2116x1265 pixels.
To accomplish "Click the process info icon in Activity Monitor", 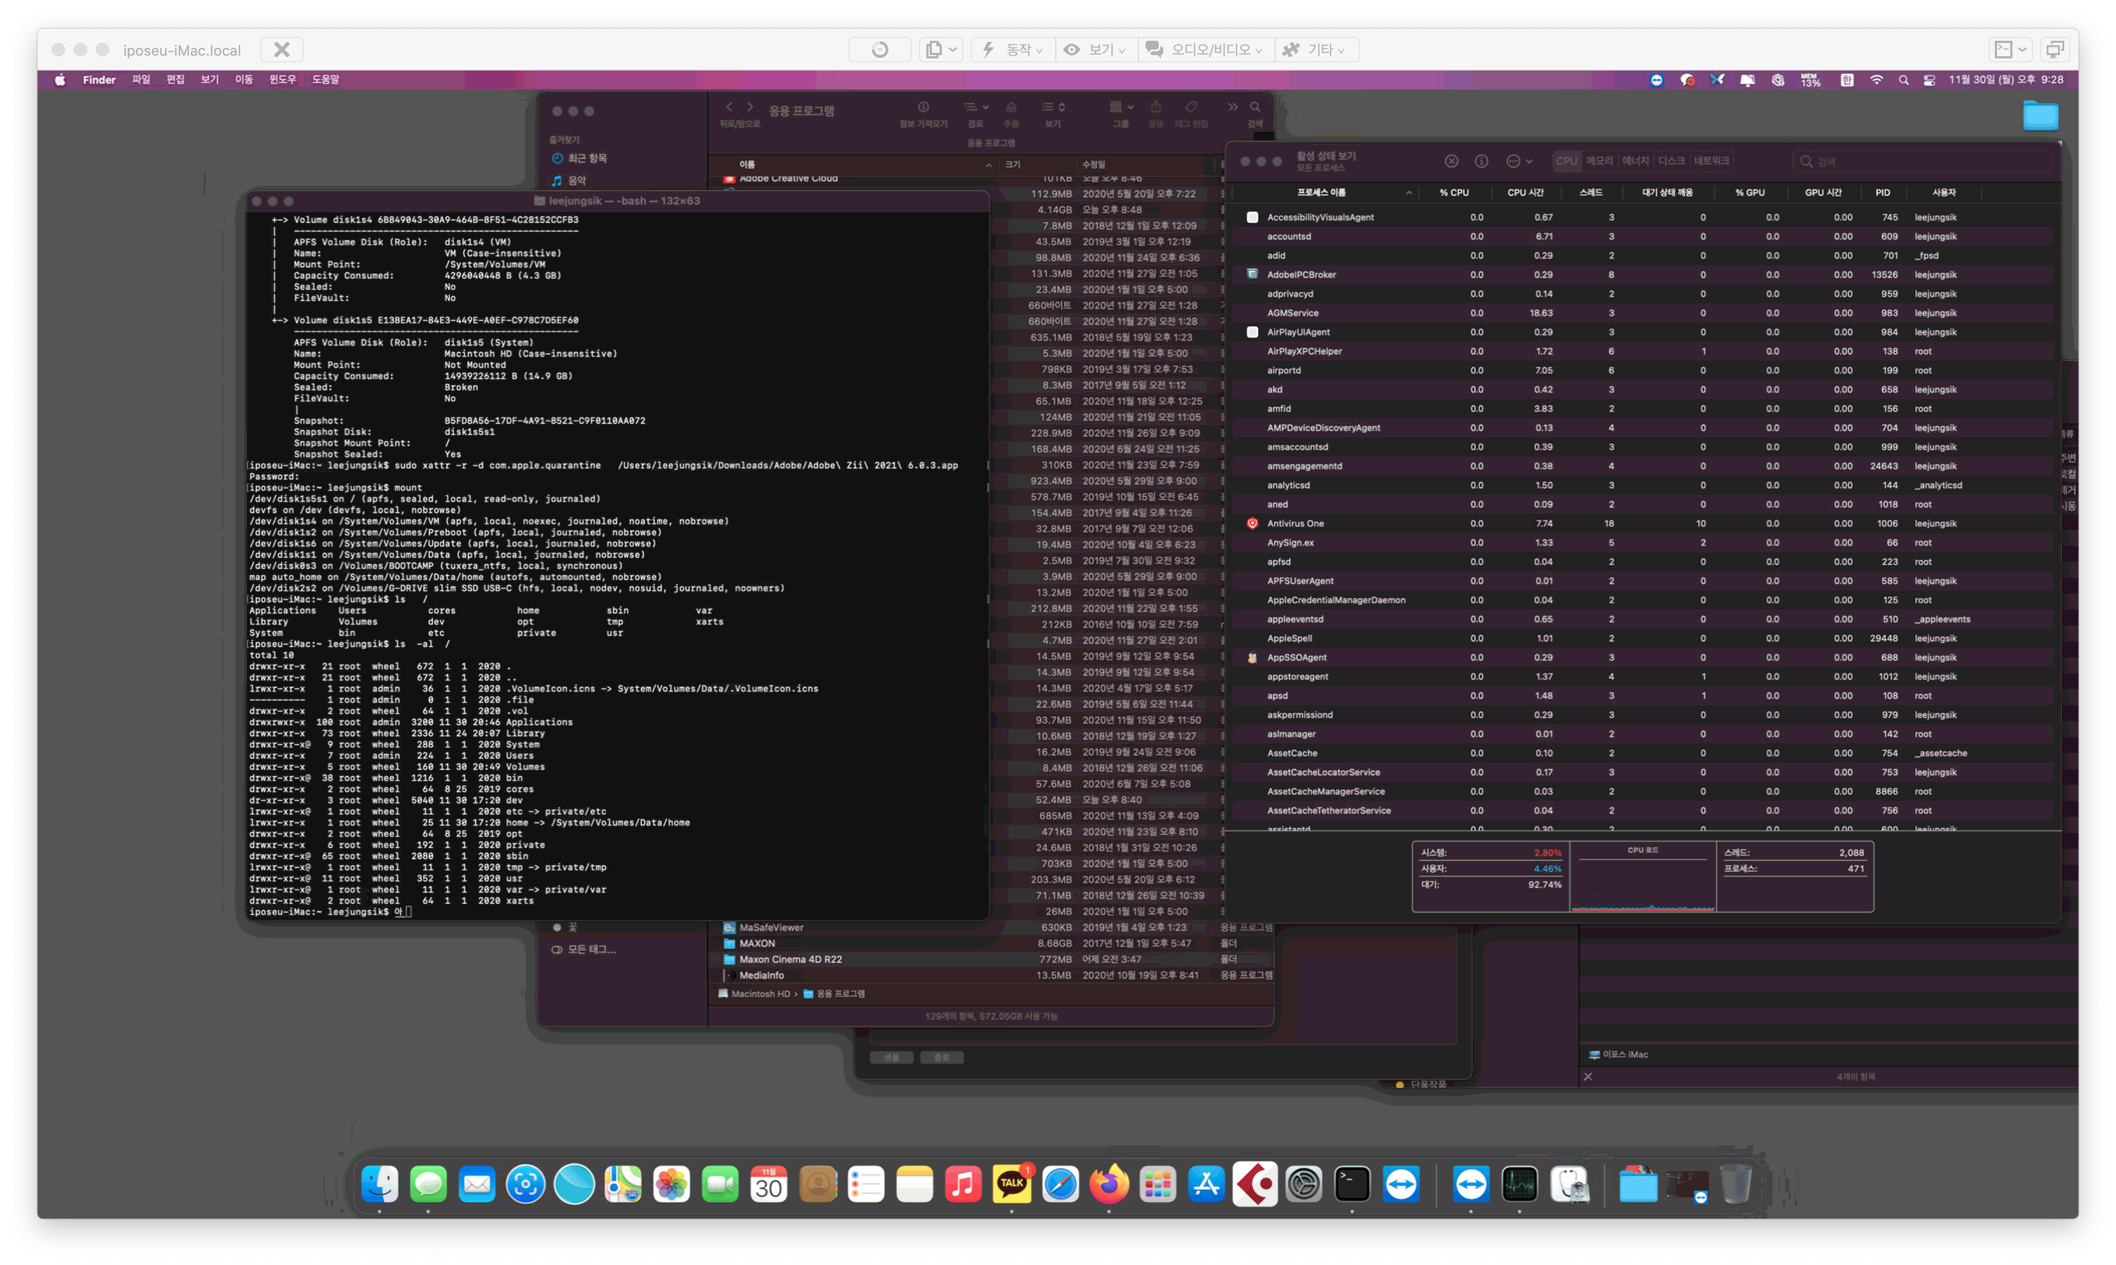I will pyautogui.click(x=1482, y=161).
